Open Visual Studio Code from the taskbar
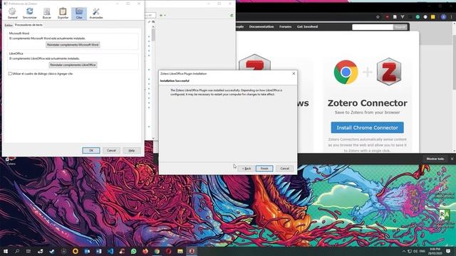Screen dimensions: 456x256 (110, 251)
